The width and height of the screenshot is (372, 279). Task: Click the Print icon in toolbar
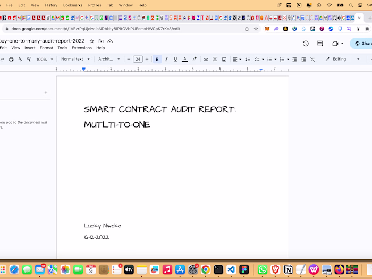coord(11,60)
